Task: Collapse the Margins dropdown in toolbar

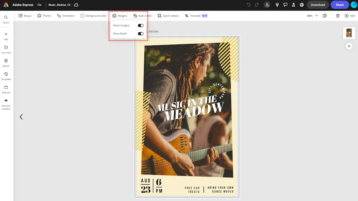Action: pos(120,16)
